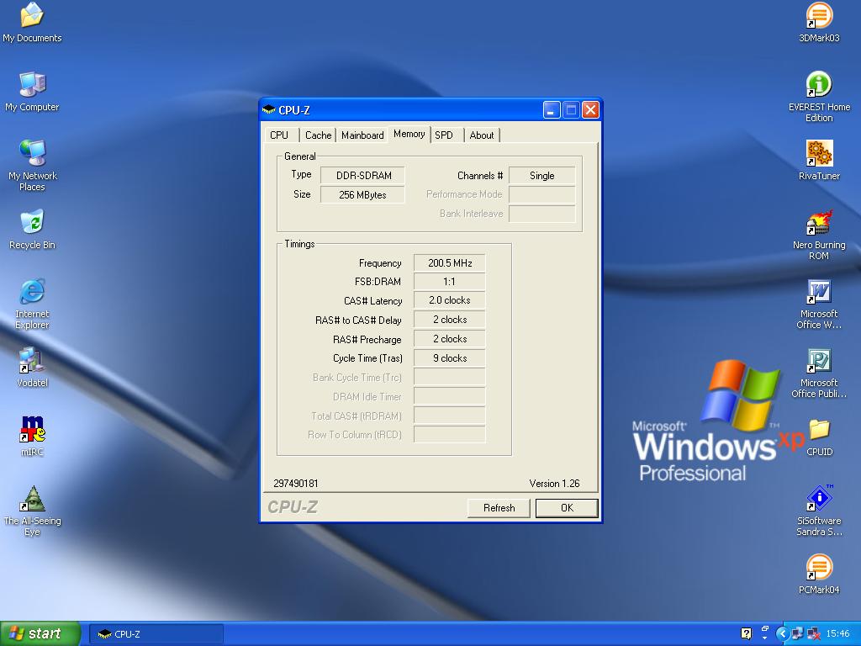Open the SPD tab
The image size is (861, 646).
click(444, 135)
